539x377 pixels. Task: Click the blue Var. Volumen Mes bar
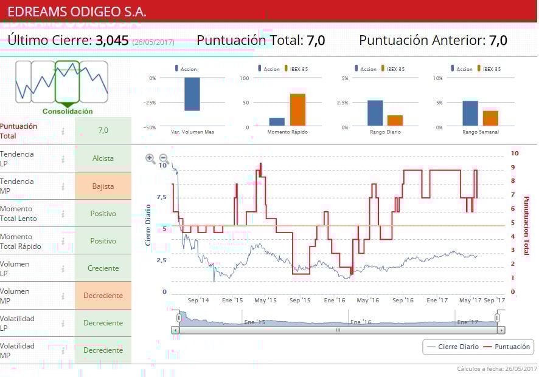tap(192, 94)
